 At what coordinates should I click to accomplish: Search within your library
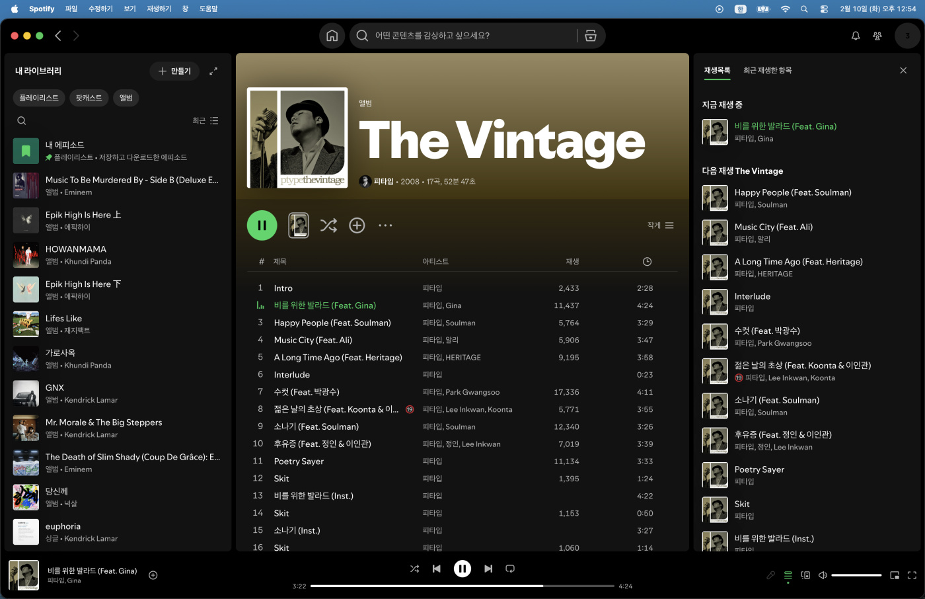pyautogui.click(x=22, y=121)
